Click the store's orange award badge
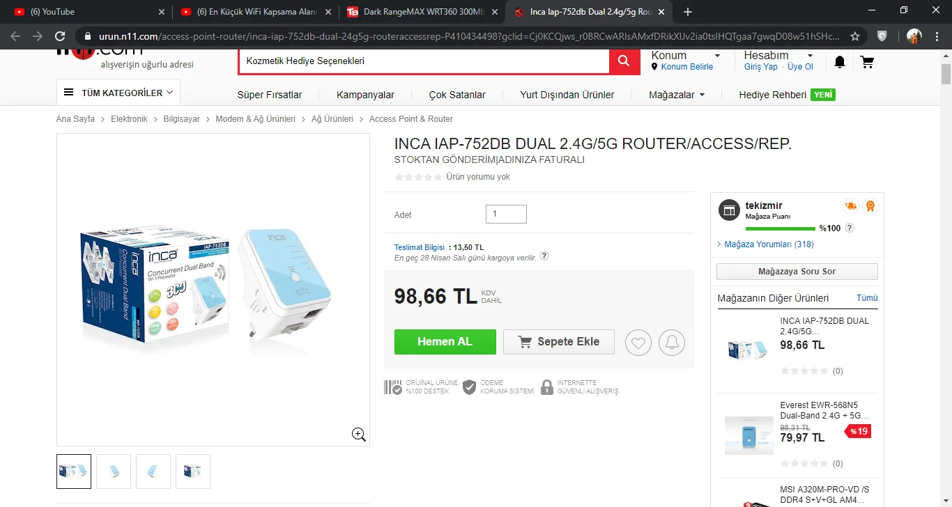Image resolution: width=952 pixels, height=507 pixels. 870,206
